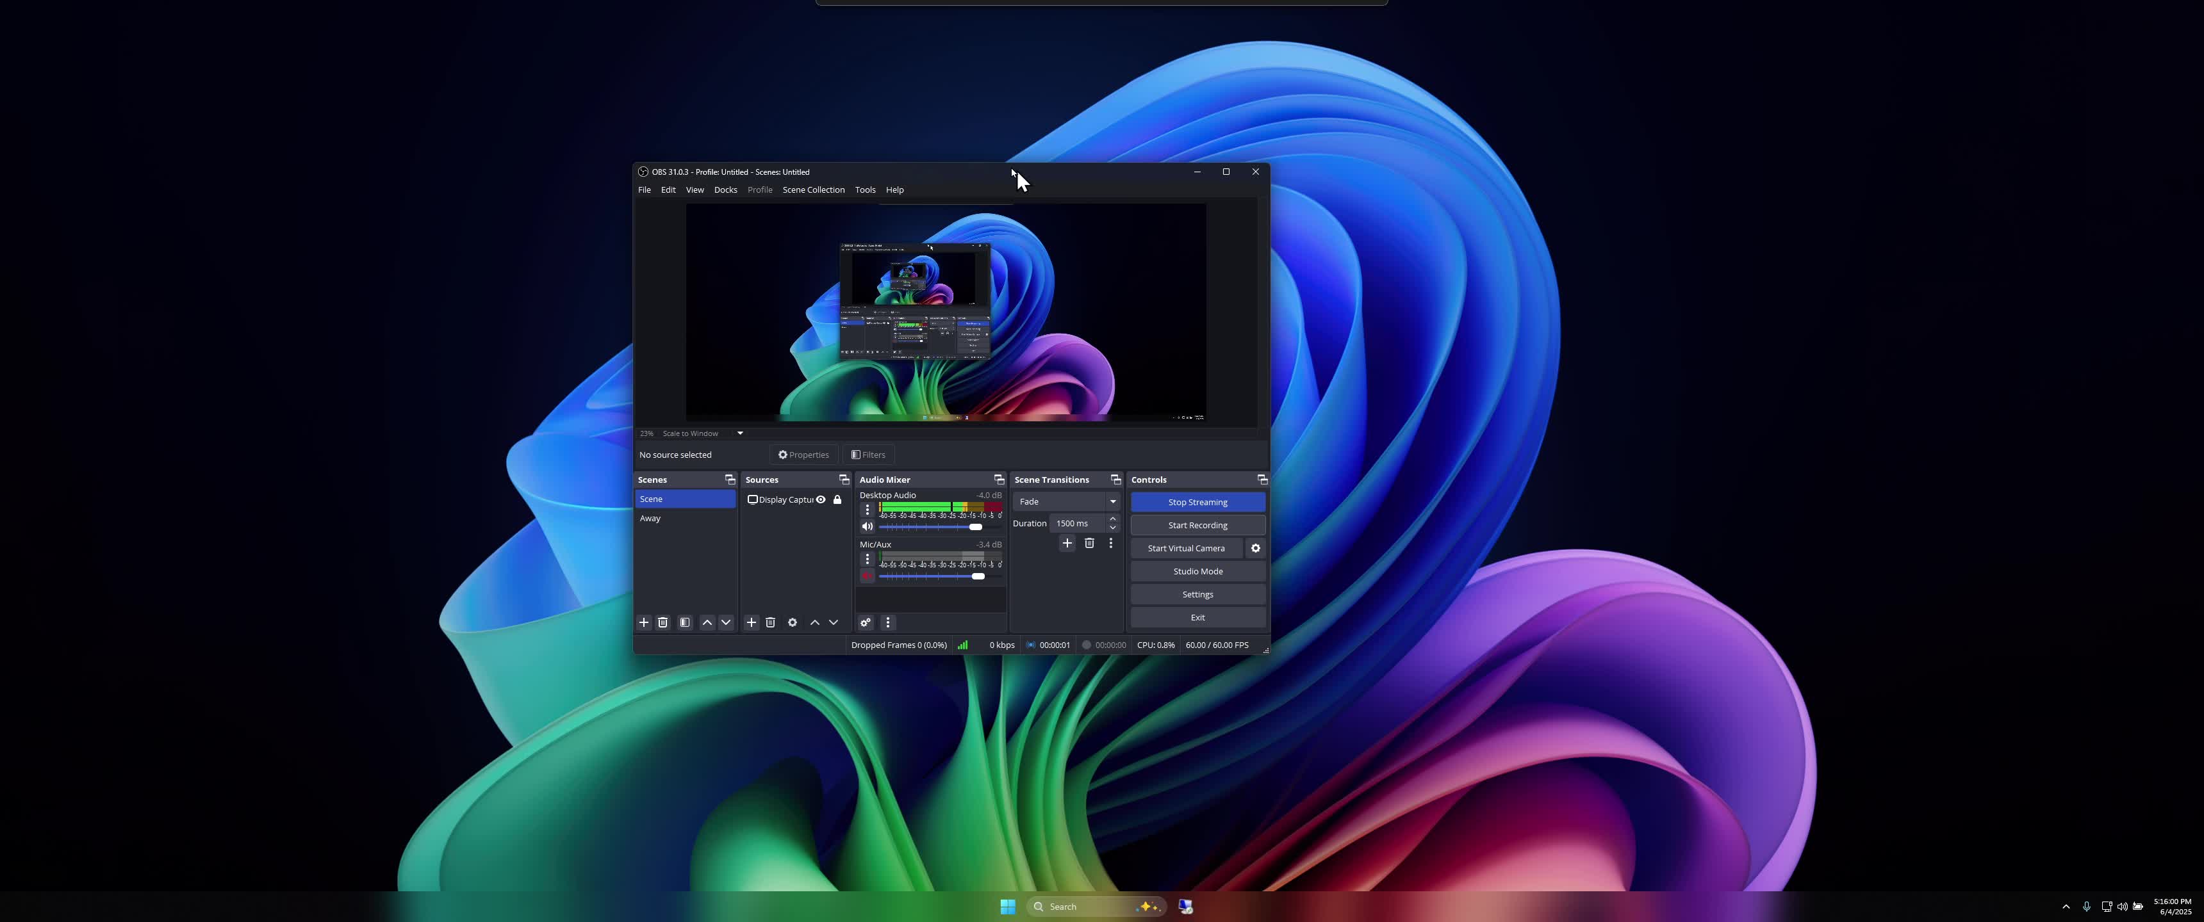Open the Scene Collection menu

click(814, 190)
